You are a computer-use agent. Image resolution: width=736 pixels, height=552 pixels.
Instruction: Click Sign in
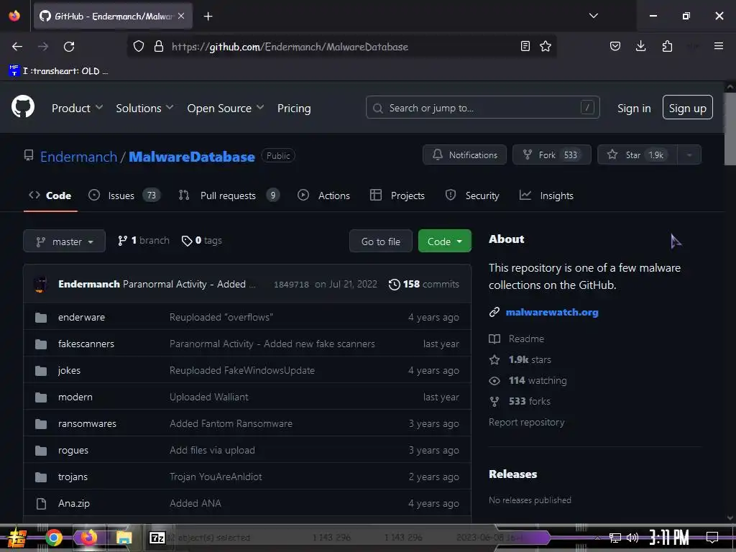[634, 108]
